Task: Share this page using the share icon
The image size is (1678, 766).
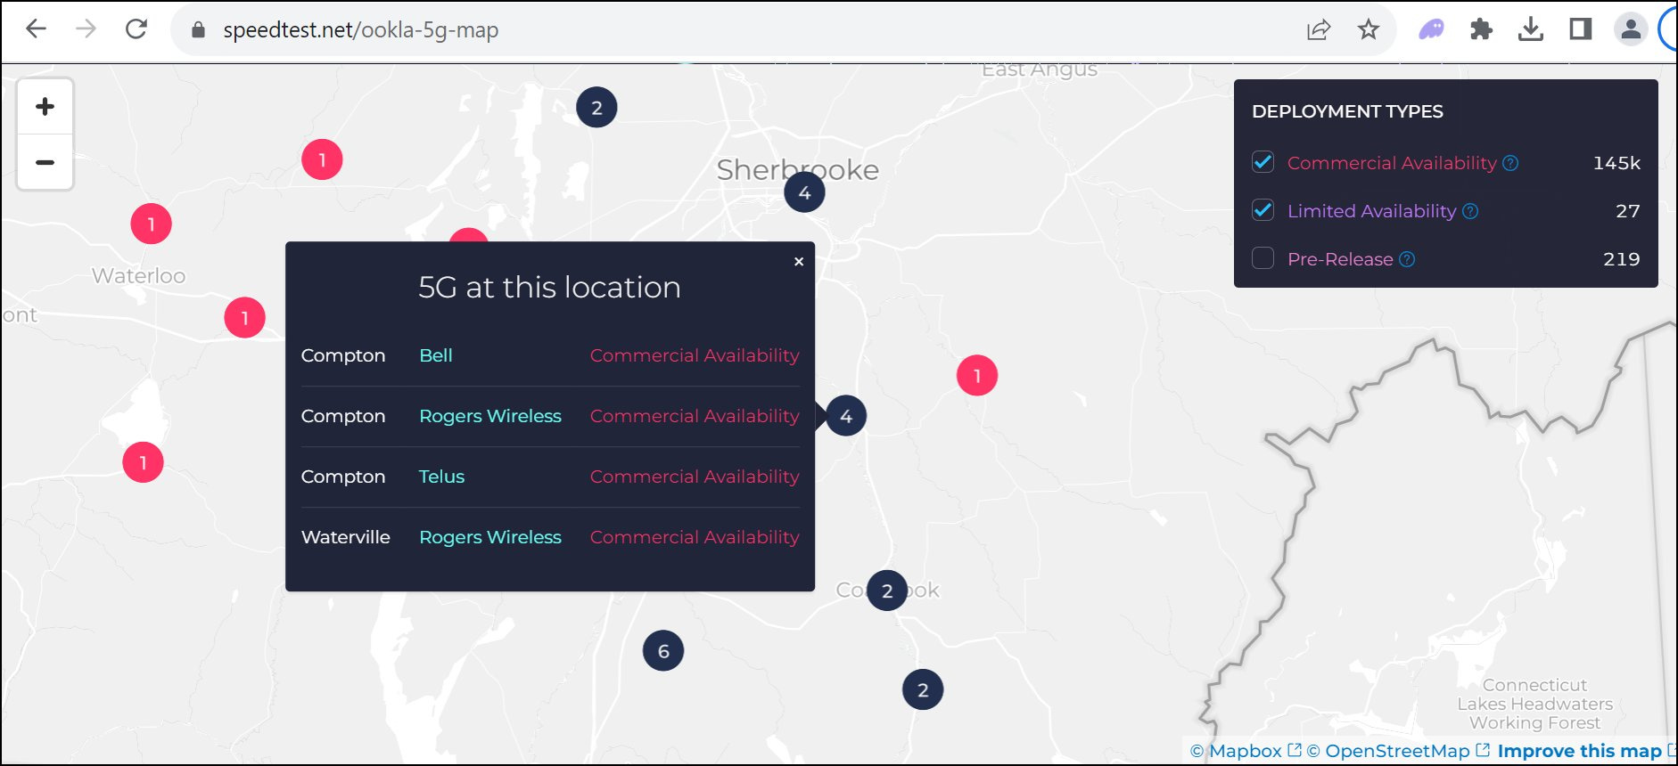Action: pos(1319,29)
